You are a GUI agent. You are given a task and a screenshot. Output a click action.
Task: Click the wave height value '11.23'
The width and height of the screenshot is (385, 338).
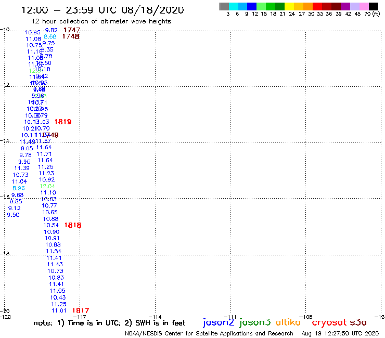click(46, 173)
